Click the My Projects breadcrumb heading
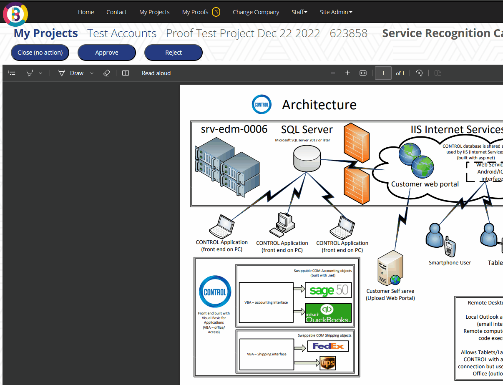 [46, 33]
